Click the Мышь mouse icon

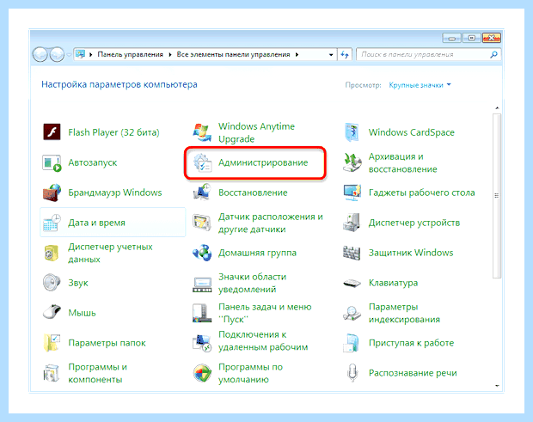[52, 313]
